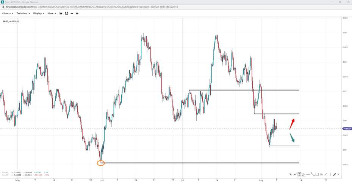The height and width of the screenshot is (183, 352).
Task: Select the vertical line tool
Action: [x=330, y=175]
